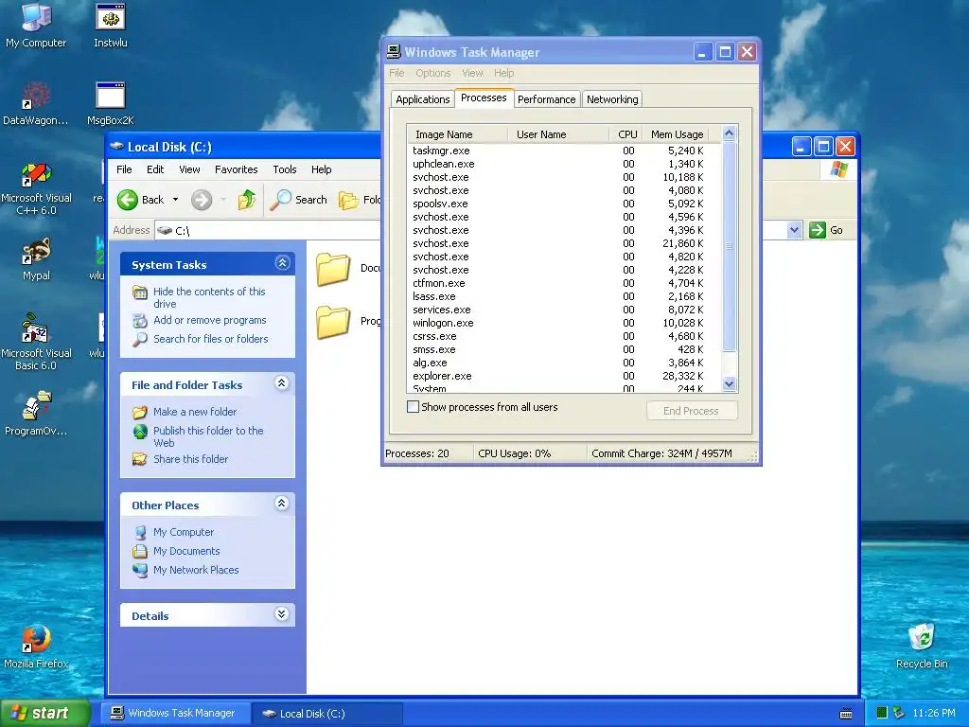Viewport: 969px width, 727px height.
Task: Sort processes by CPU column
Action: point(625,134)
